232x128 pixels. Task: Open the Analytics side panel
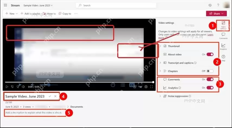coord(223,47)
